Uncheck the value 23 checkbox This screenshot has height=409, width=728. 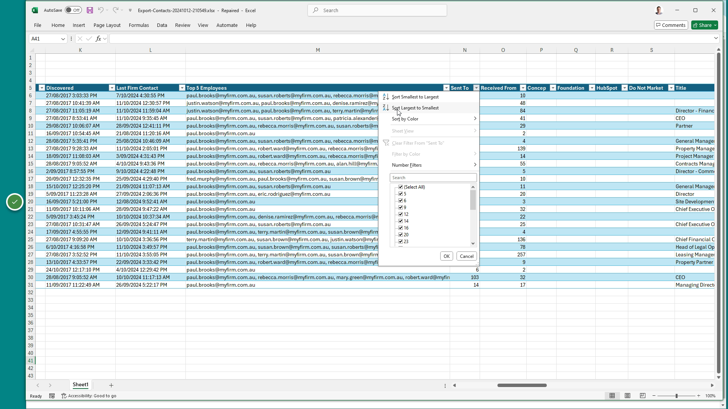400,242
